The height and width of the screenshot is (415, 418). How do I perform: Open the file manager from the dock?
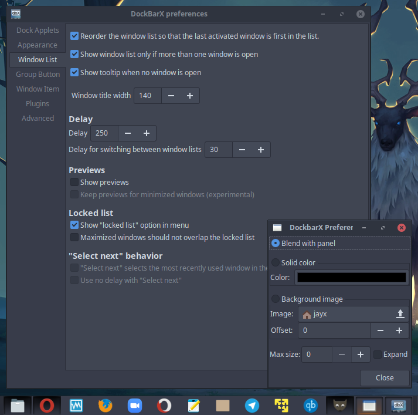pos(18,406)
